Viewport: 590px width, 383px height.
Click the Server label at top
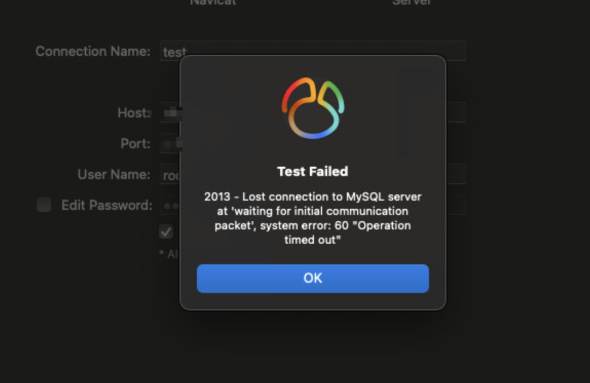pyautogui.click(x=411, y=3)
